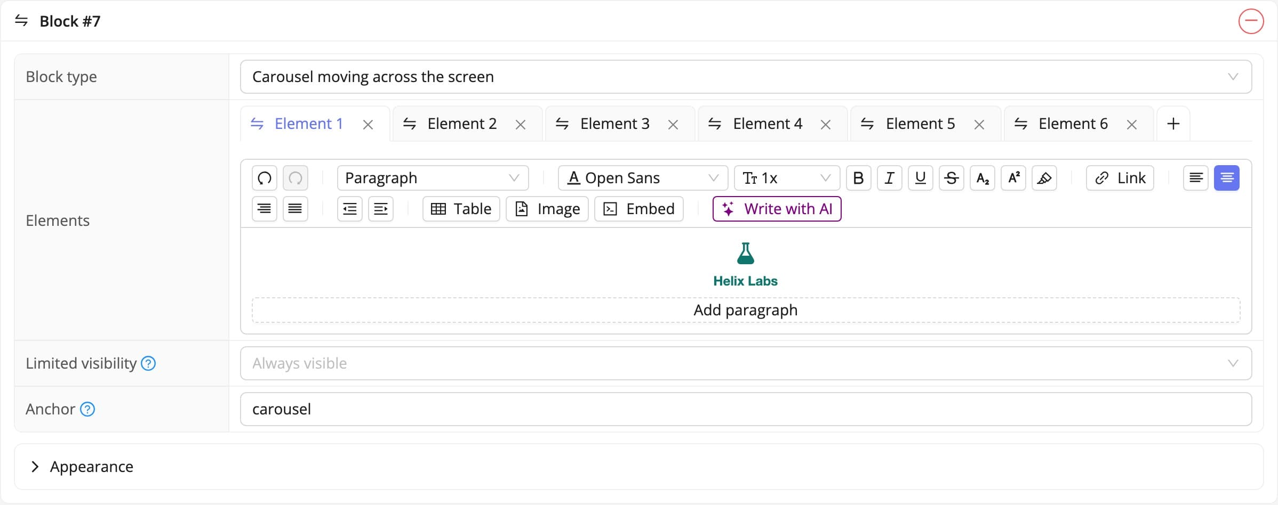Redo the last editor action
This screenshot has height=505, width=1278.
pyautogui.click(x=295, y=178)
